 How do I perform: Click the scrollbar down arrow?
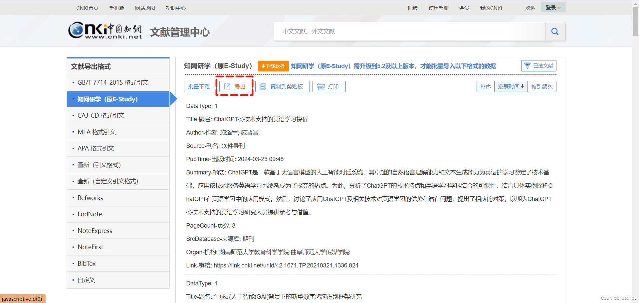point(635,299)
